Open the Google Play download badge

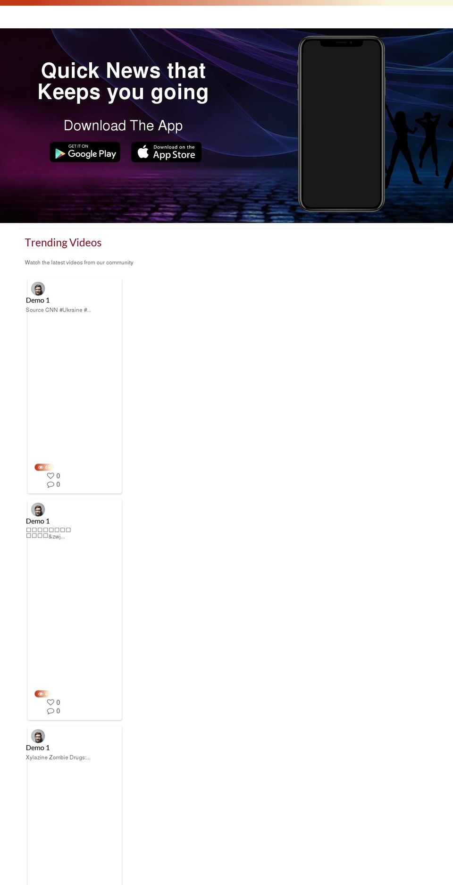pos(85,152)
